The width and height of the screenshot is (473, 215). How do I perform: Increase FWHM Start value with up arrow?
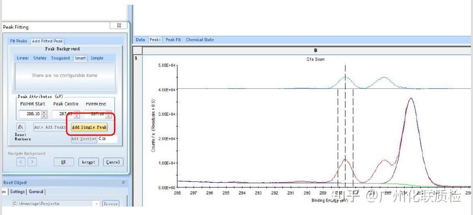(x=44, y=112)
